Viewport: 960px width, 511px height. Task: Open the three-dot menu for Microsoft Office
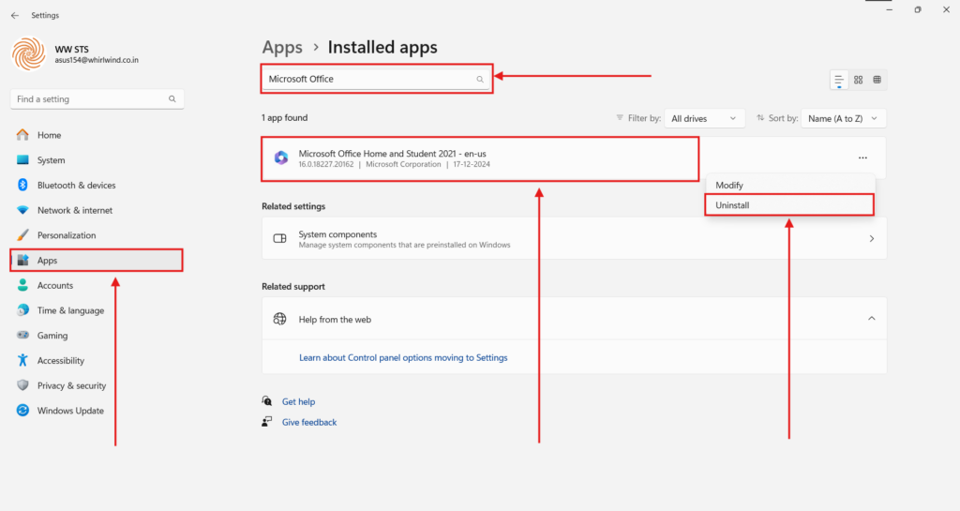coord(862,158)
